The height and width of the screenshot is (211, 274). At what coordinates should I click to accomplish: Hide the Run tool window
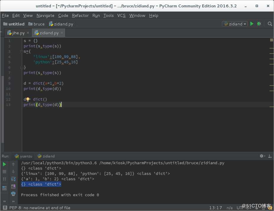click(270, 156)
